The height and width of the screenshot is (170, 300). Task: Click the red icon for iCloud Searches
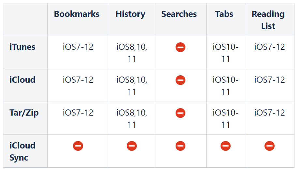click(x=180, y=80)
